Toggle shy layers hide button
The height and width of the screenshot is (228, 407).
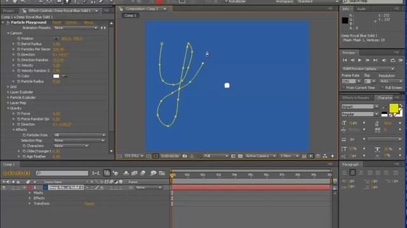(x=126, y=173)
